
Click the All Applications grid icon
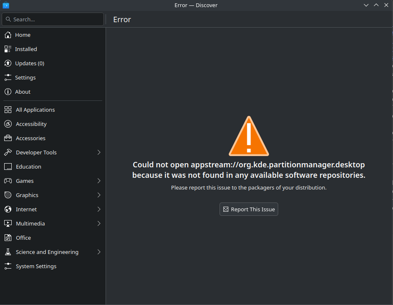pos(8,110)
